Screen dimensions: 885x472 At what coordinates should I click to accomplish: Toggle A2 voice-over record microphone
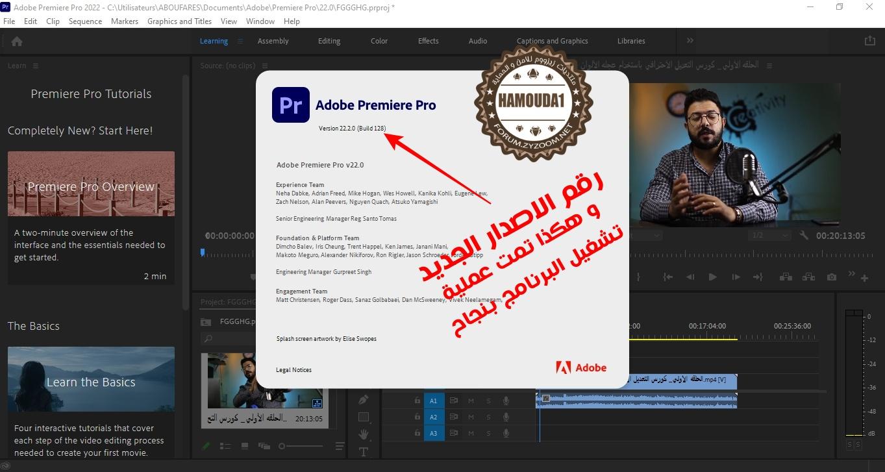tap(506, 417)
